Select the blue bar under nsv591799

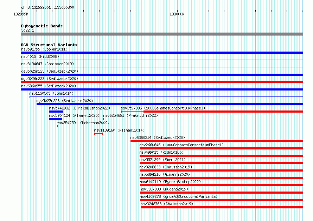pyautogui.click(x=162, y=53)
